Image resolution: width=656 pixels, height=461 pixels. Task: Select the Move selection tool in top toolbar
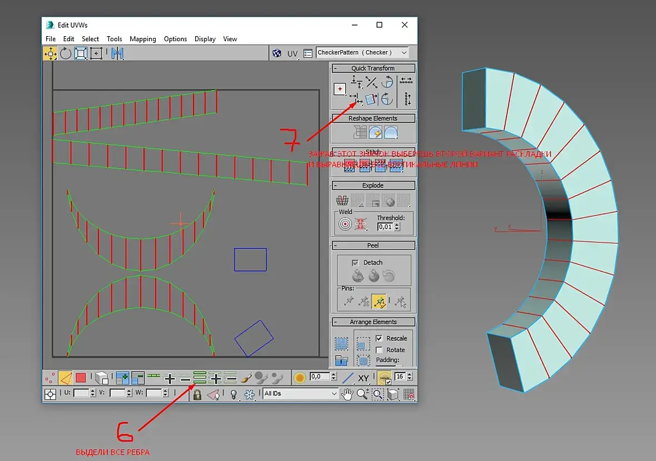coord(51,53)
